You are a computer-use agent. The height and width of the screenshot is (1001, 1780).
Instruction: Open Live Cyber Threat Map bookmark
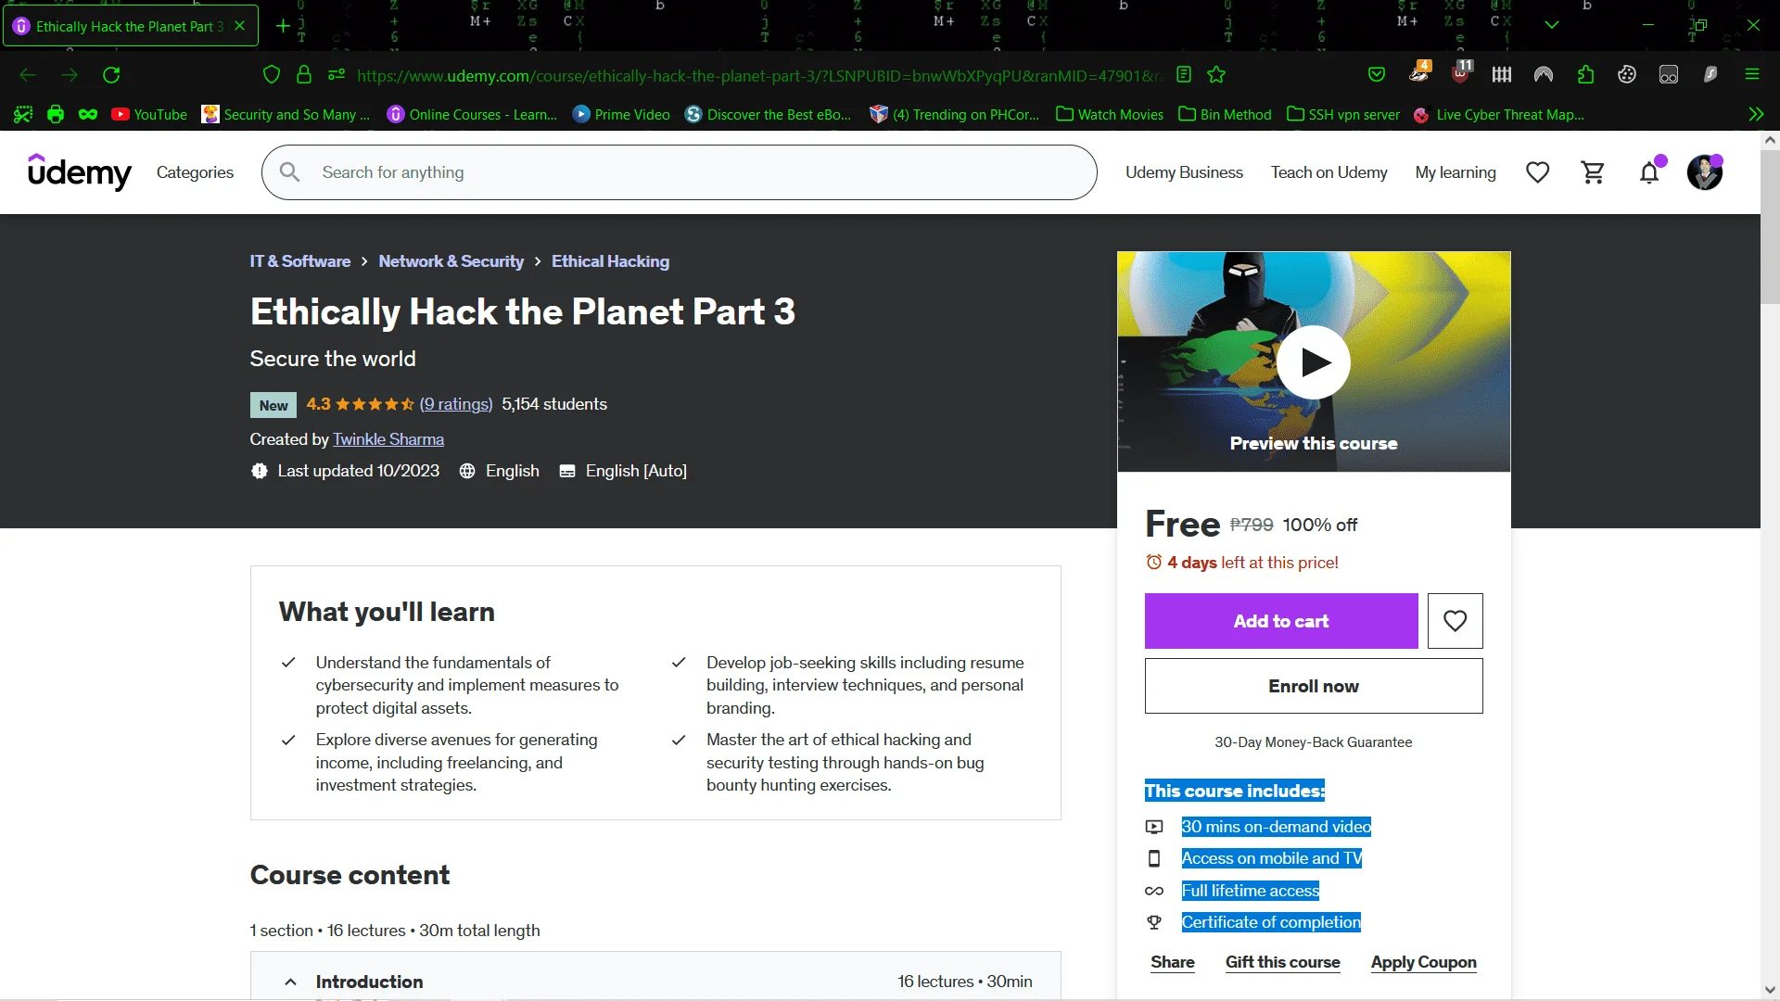pos(1499,115)
